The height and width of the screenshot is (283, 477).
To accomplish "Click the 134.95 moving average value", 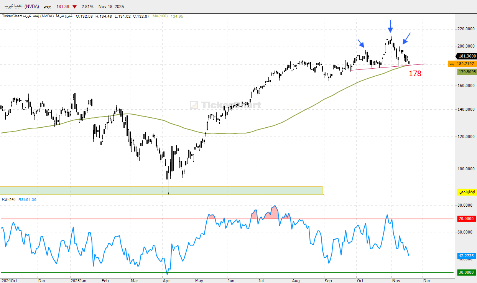I will pos(177,16).
